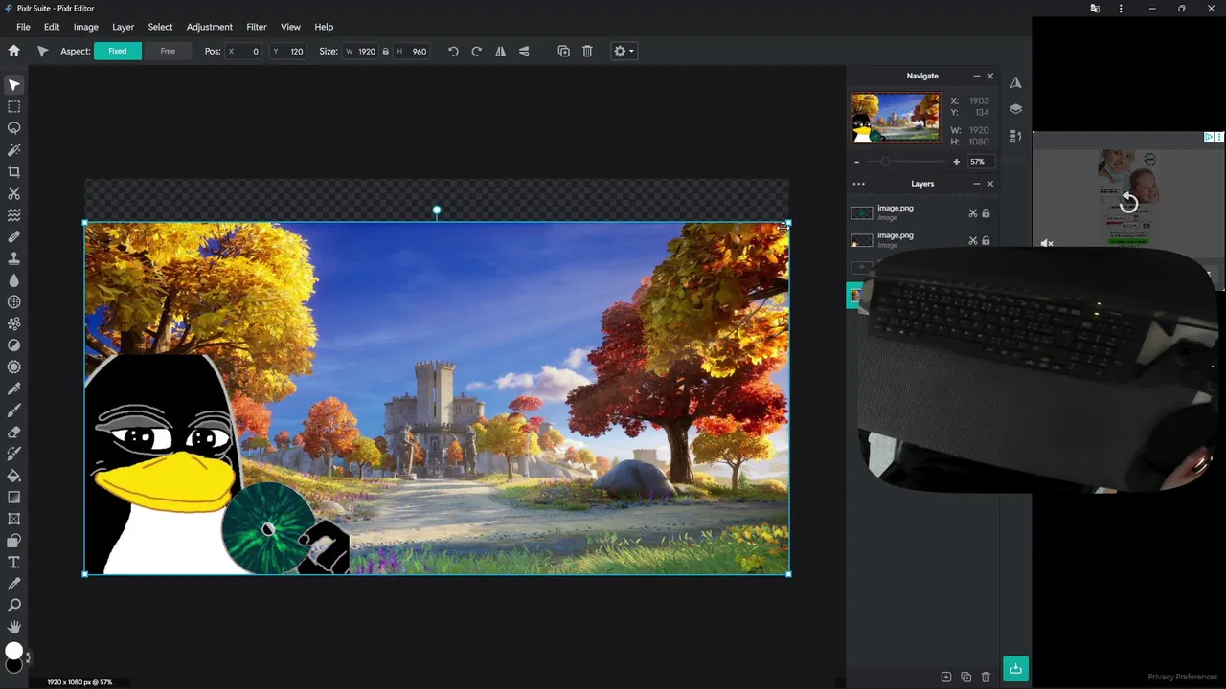Open the Layer menu

(123, 27)
